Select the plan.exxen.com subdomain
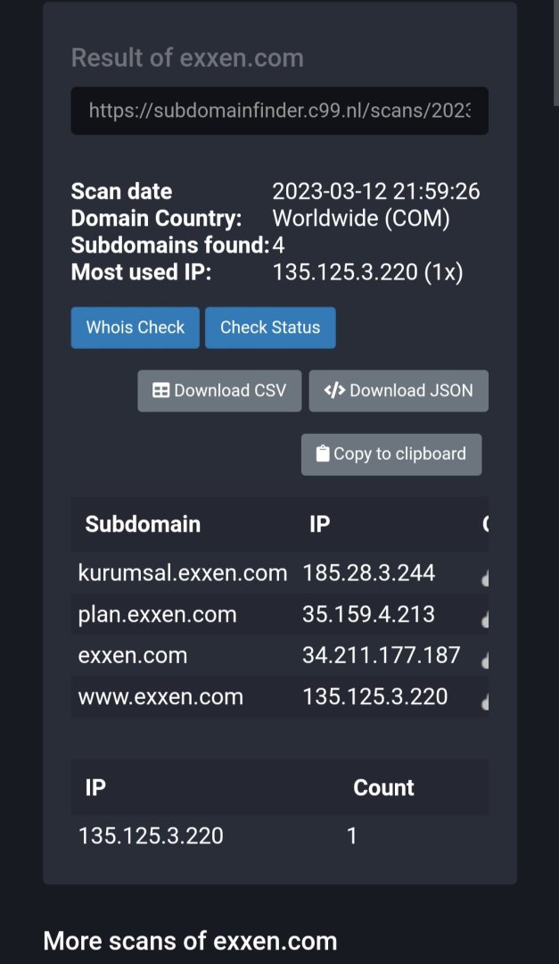 tap(157, 614)
